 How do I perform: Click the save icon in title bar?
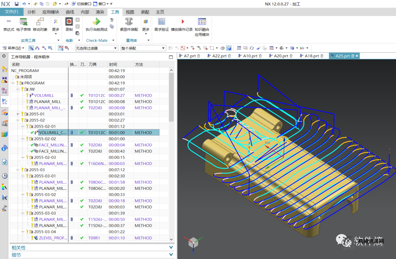[x=16, y=4]
